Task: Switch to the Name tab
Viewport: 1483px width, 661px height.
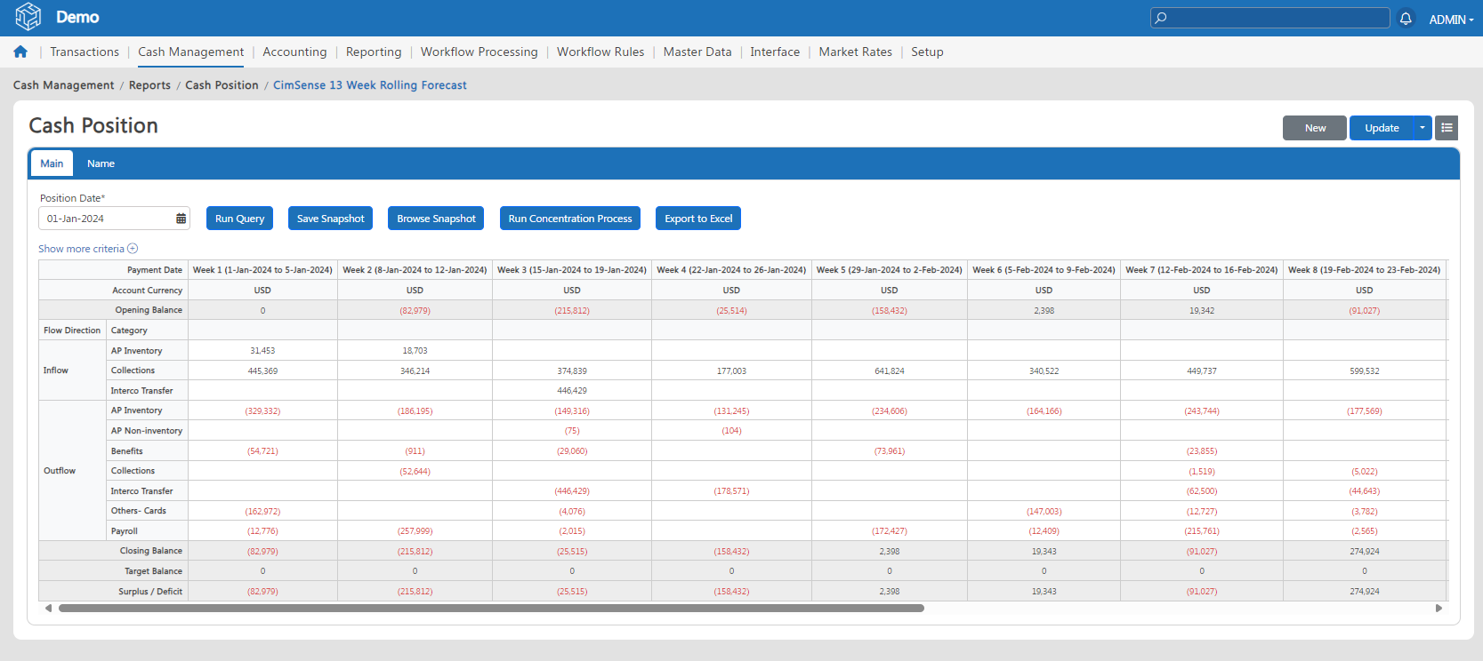Action: (x=101, y=163)
